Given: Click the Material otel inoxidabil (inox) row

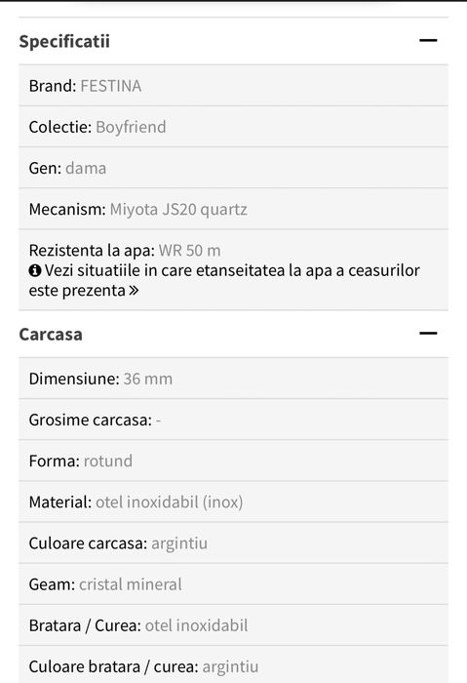Looking at the screenshot, I should coord(233,502).
